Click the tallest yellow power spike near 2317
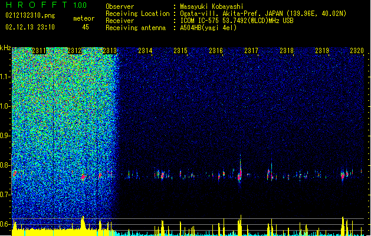Screen dimensions: 371x236 241,225
